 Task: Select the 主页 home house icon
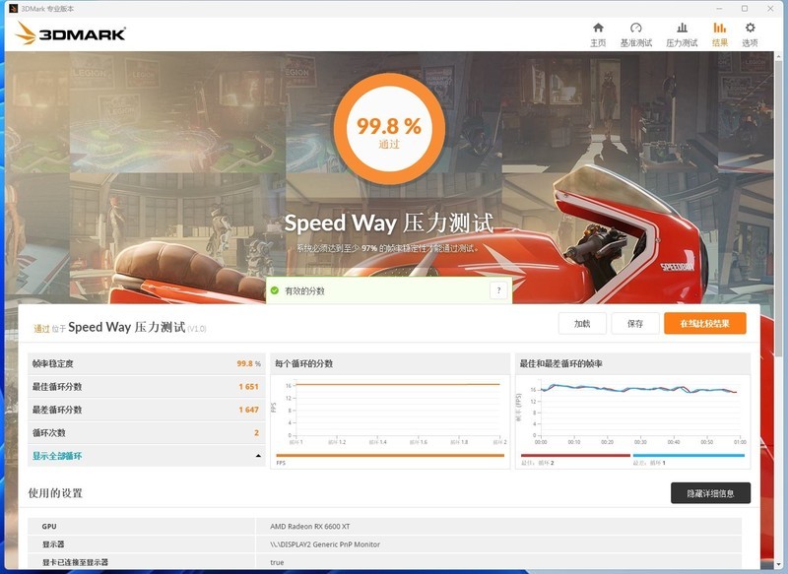598,29
